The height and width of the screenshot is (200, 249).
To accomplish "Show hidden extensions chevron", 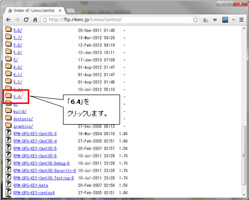I will [233, 20].
